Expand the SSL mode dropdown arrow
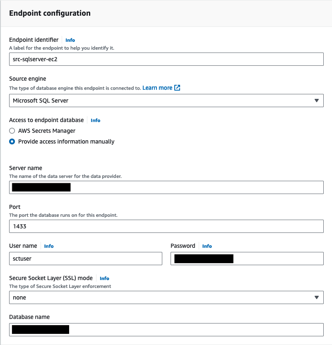Viewport: 332px width, 345px height. pos(317,297)
